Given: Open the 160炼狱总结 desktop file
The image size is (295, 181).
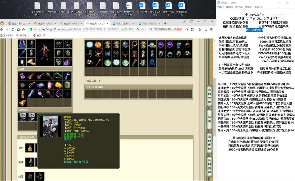Looking at the screenshot, I should pos(63,8).
